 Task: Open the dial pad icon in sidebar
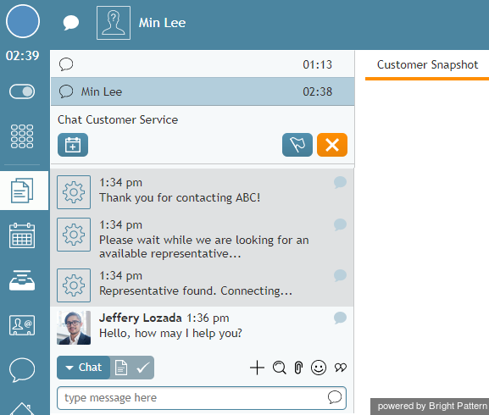22,136
